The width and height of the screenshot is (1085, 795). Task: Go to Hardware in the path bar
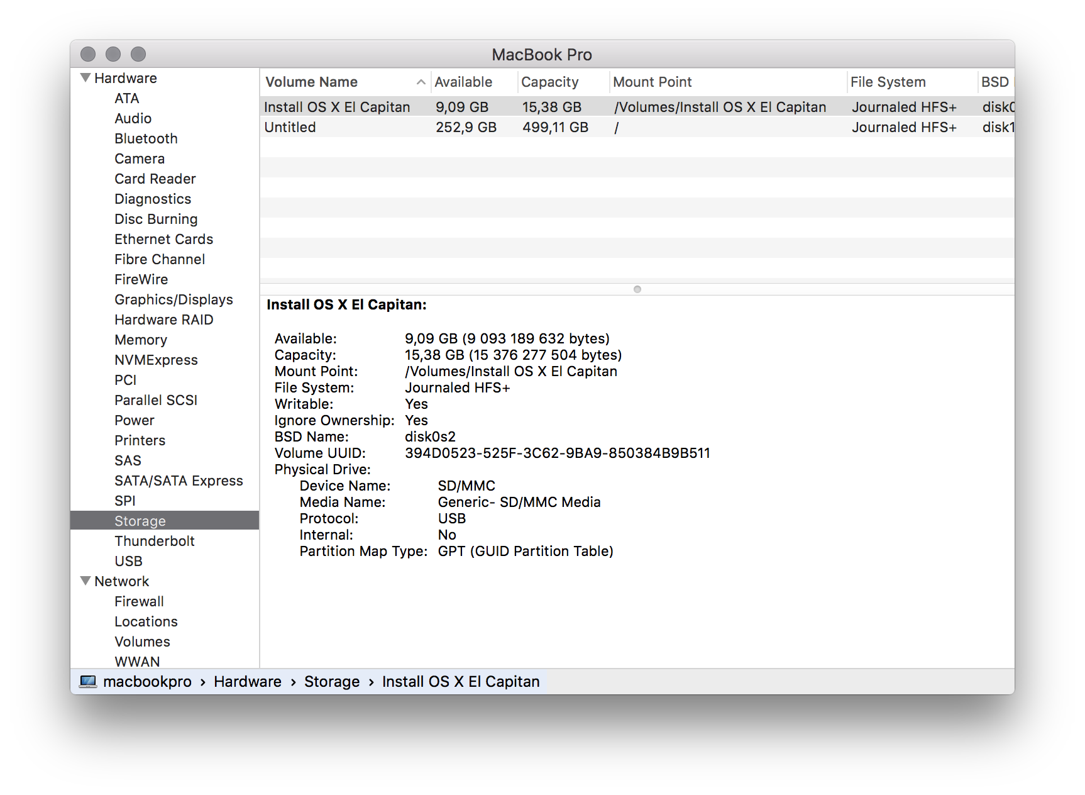click(x=248, y=682)
